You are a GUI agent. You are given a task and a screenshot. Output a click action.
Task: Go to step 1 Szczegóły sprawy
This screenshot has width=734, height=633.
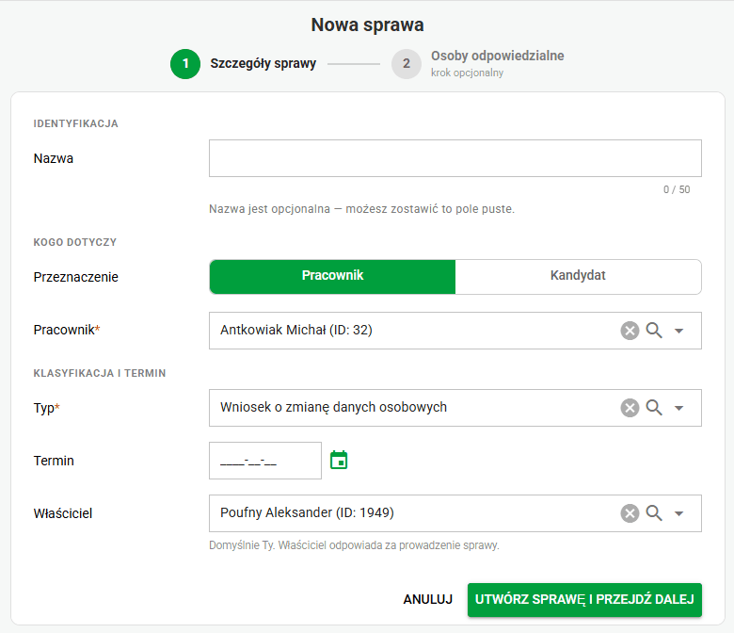coord(244,64)
